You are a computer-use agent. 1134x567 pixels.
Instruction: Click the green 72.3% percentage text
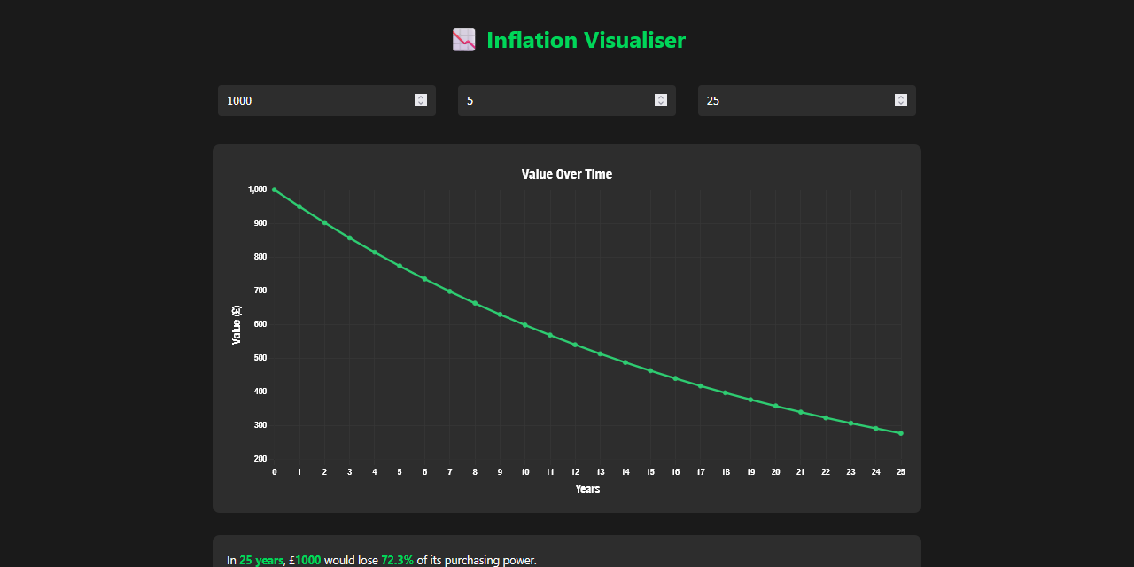point(399,560)
